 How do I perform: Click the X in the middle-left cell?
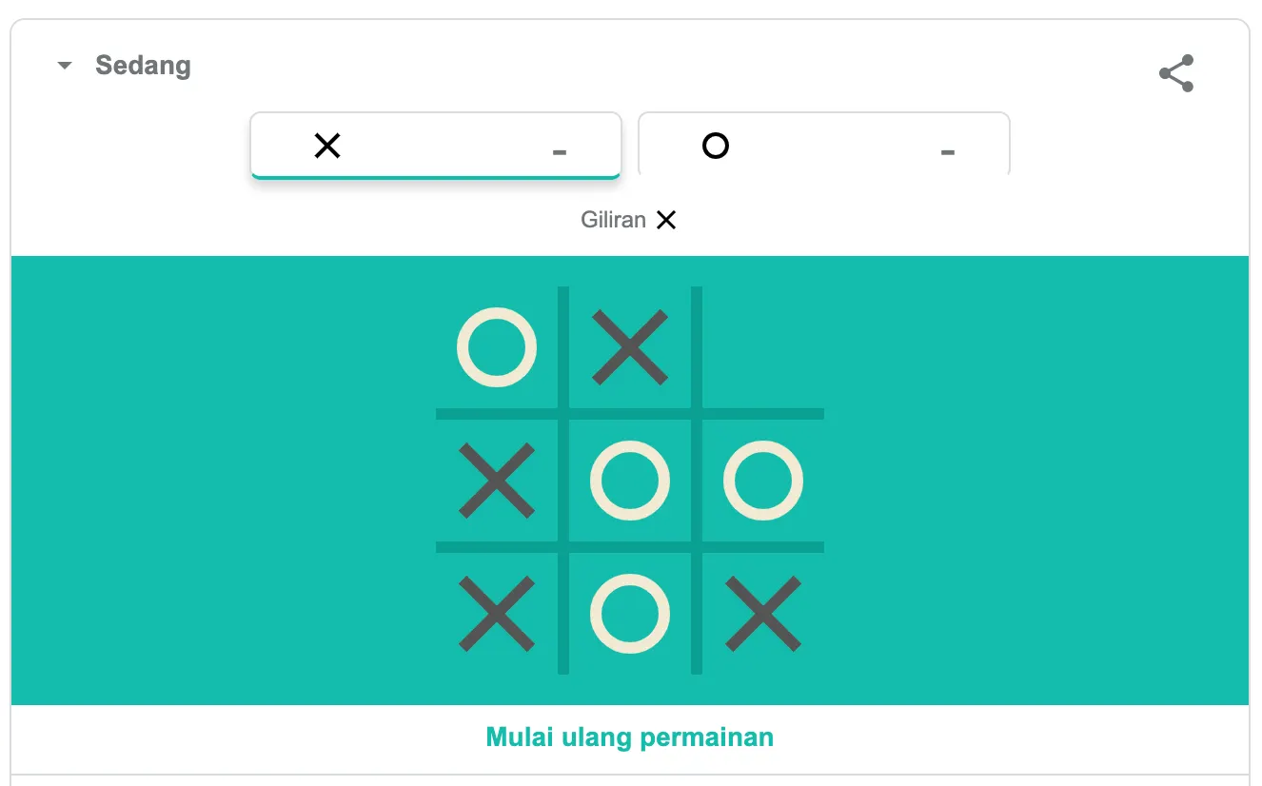(x=497, y=481)
